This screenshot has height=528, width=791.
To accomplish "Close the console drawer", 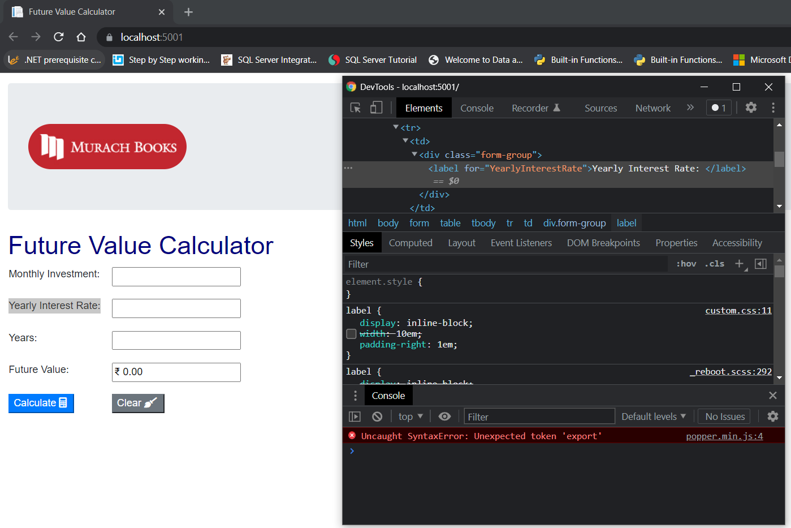I will [773, 396].
